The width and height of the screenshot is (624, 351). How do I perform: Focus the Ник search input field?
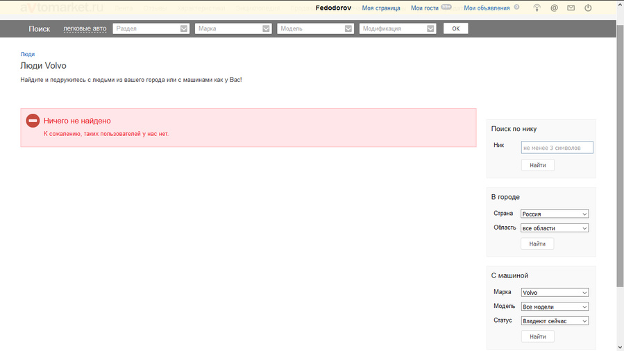[557, 148]
